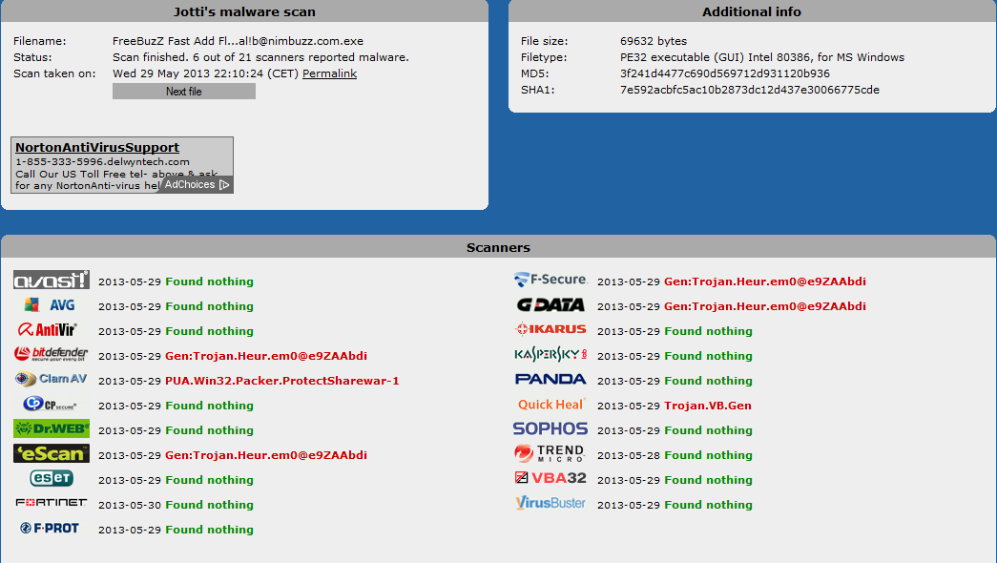Click Kaspersky's Found nothing result
Image resolution: width=997 pixels, height=563 pixels.
708,356
